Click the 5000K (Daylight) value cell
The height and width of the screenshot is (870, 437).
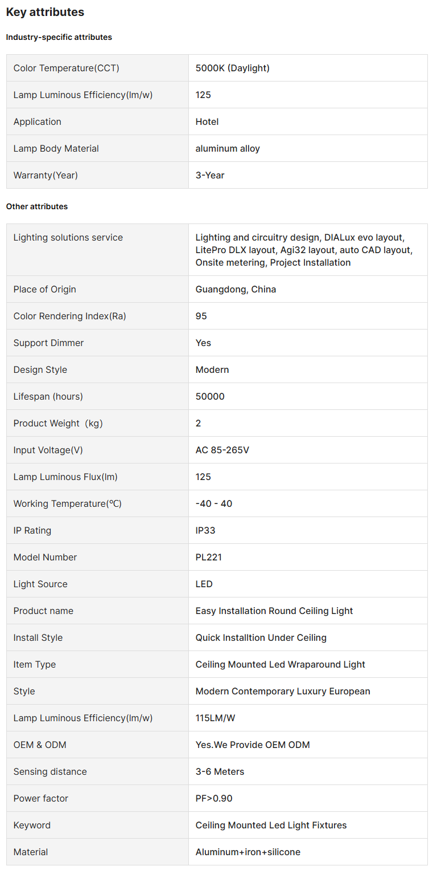point(232,68)
